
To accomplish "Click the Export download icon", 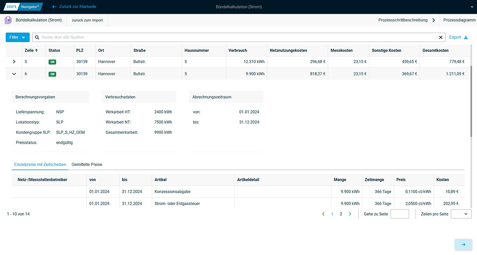I will pyautogui.click(x=465, y=37).
